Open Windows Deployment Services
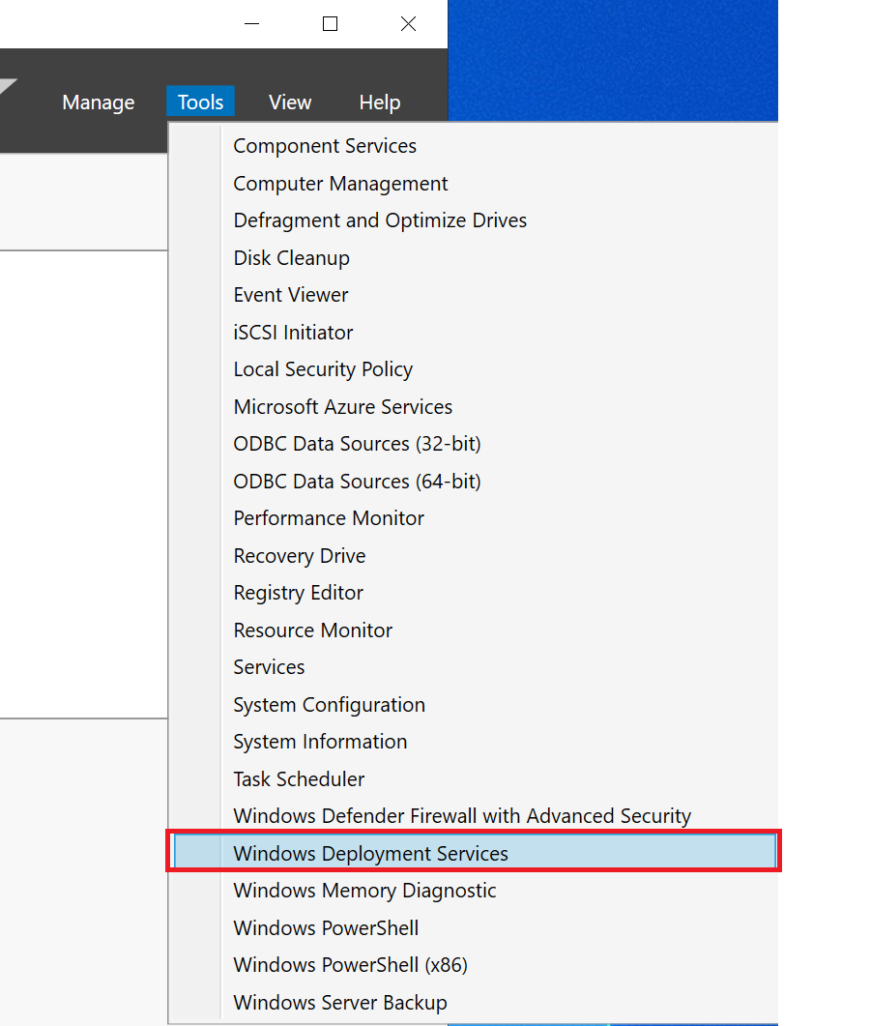This screenshot has height=1026, width=871. 370,853
